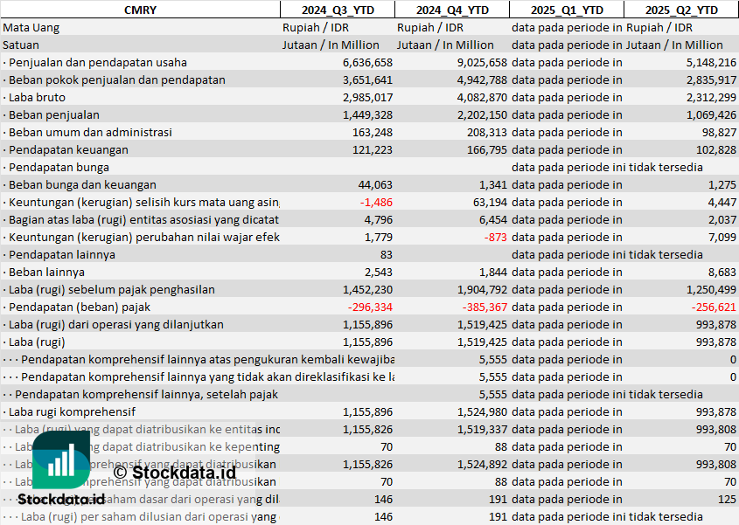This screenshot has height=525, width=739.
Task: Click value 6,636,658 in Q3 sales
Action: click(367, 63)
